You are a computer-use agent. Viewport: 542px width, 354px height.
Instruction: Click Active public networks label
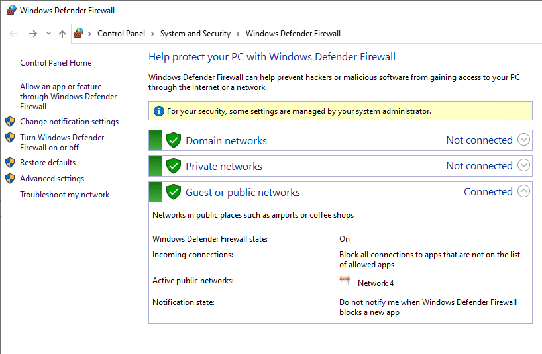pyautogui.click(x=193, y=281)
